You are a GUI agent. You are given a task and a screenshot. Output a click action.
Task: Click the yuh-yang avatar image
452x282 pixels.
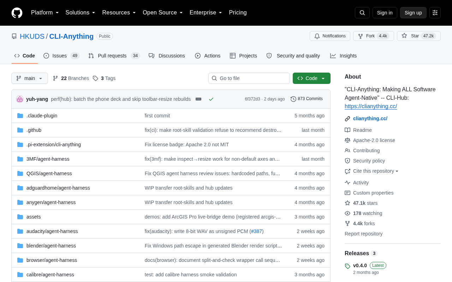[20, 99]
